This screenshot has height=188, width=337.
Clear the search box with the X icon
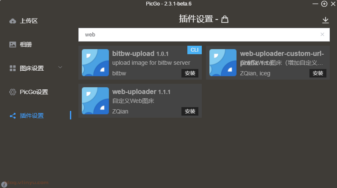[322, 35]
